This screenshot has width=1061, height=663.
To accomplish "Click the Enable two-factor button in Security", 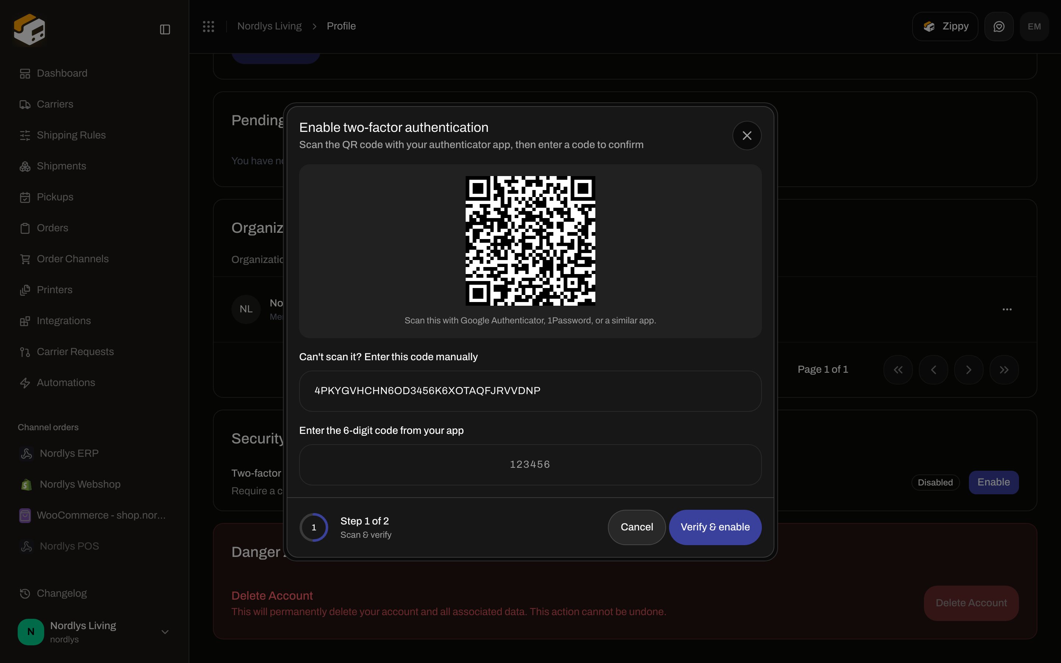I will coord(994,483).
